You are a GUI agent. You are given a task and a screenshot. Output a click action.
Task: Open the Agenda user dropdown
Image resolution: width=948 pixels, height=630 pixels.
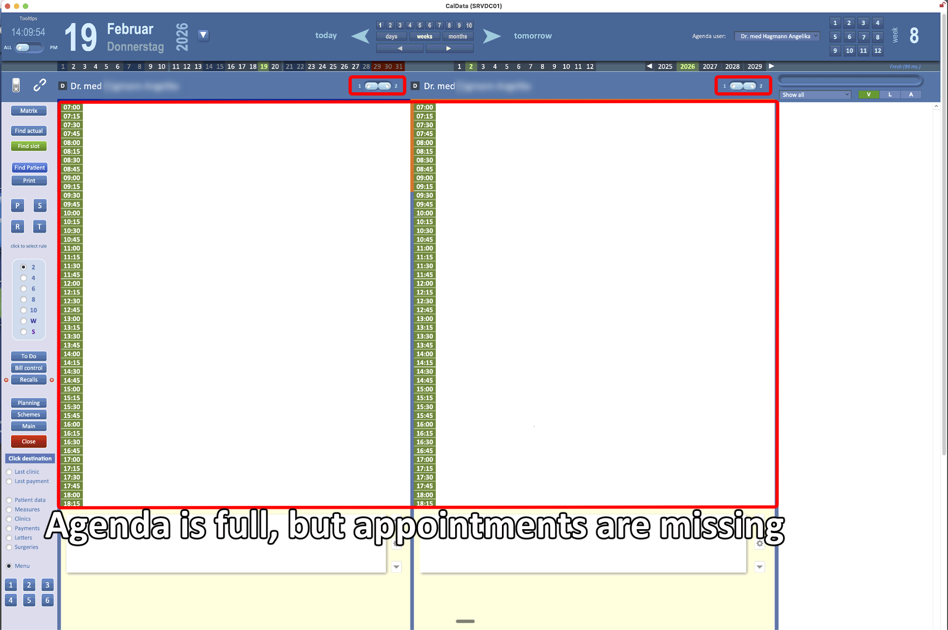tap(777, 36)
